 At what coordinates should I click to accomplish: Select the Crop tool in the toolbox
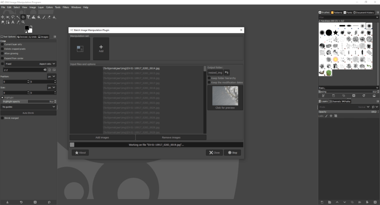(23, 17)
